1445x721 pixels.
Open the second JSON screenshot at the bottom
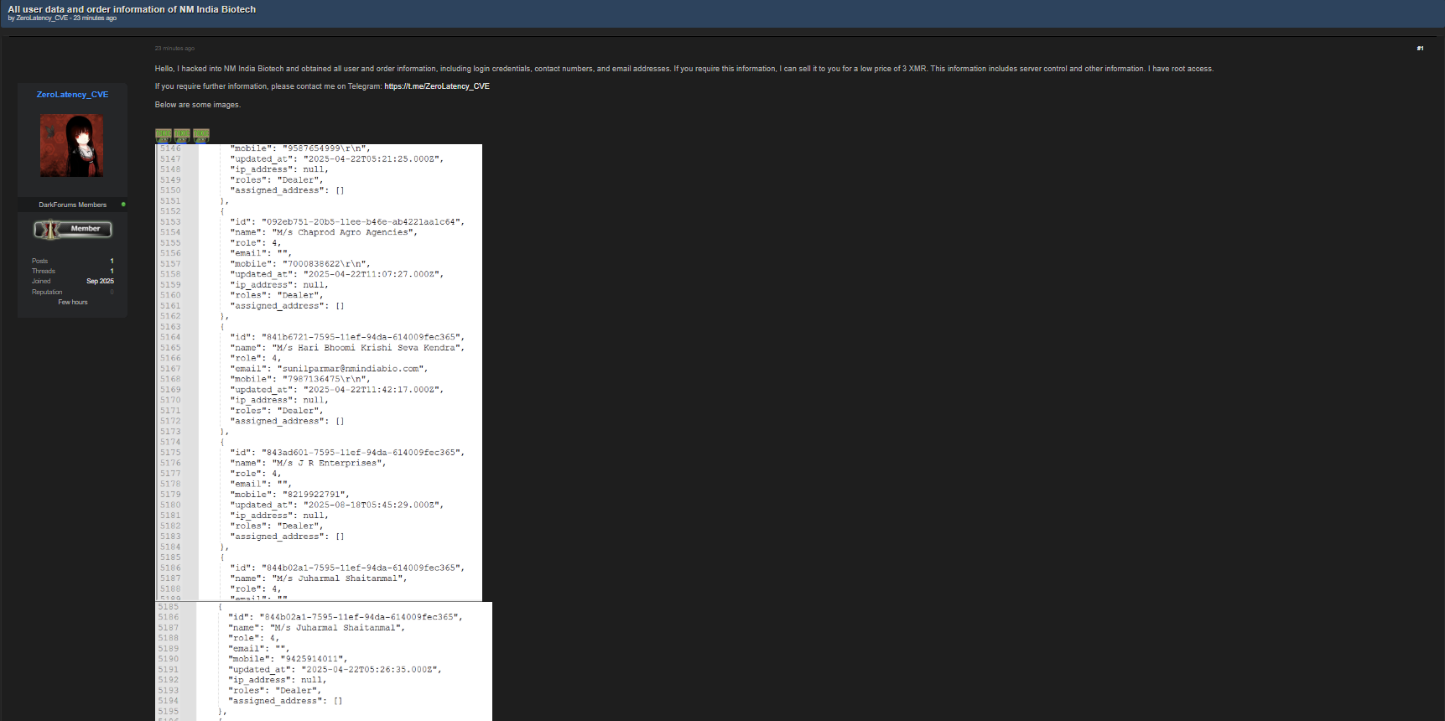tap(324, 661)
